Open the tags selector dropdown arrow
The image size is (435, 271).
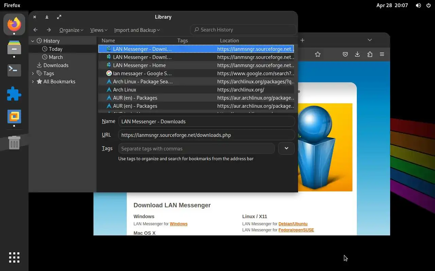[286, 148]
